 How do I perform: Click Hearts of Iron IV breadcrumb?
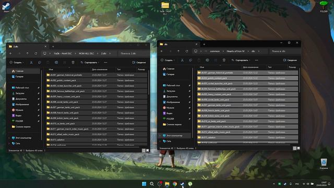point(235,51)
